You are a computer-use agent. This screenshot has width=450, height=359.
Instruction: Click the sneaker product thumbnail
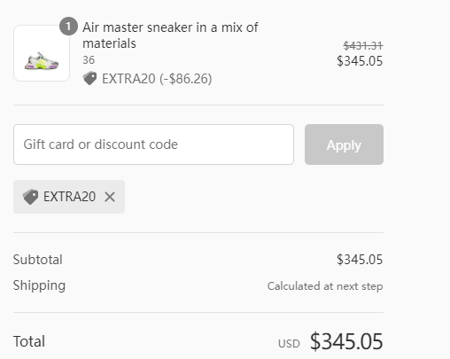click(x=42, y=53)
